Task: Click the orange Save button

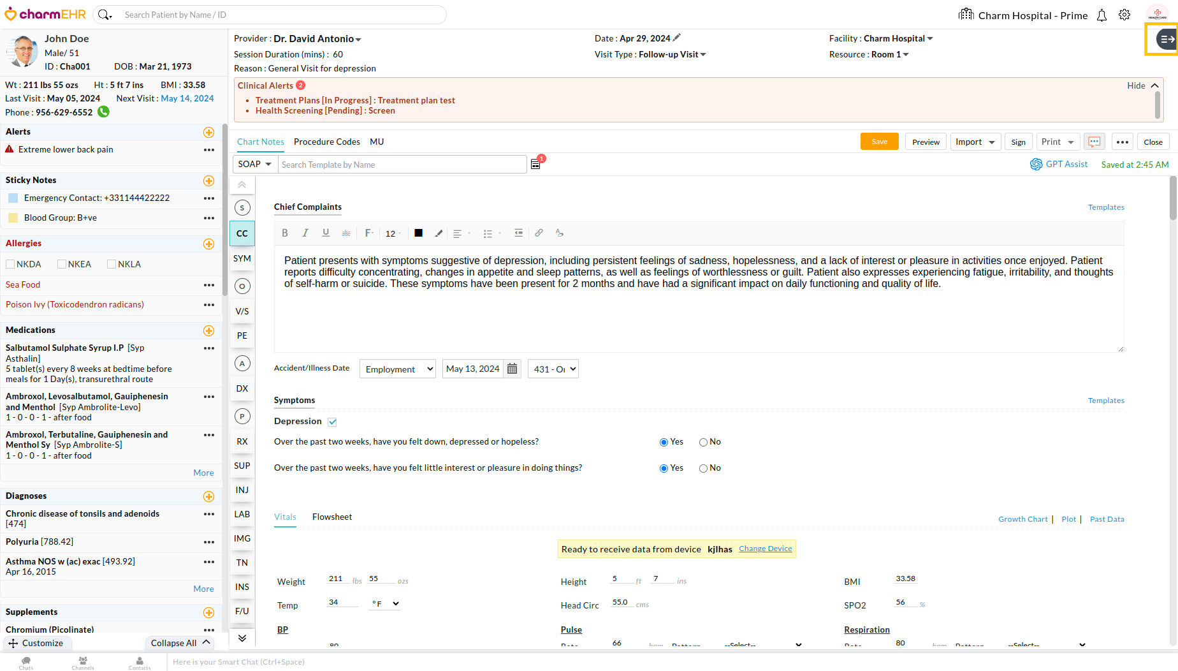Action: pyautogui.click(x=879, y=142)
